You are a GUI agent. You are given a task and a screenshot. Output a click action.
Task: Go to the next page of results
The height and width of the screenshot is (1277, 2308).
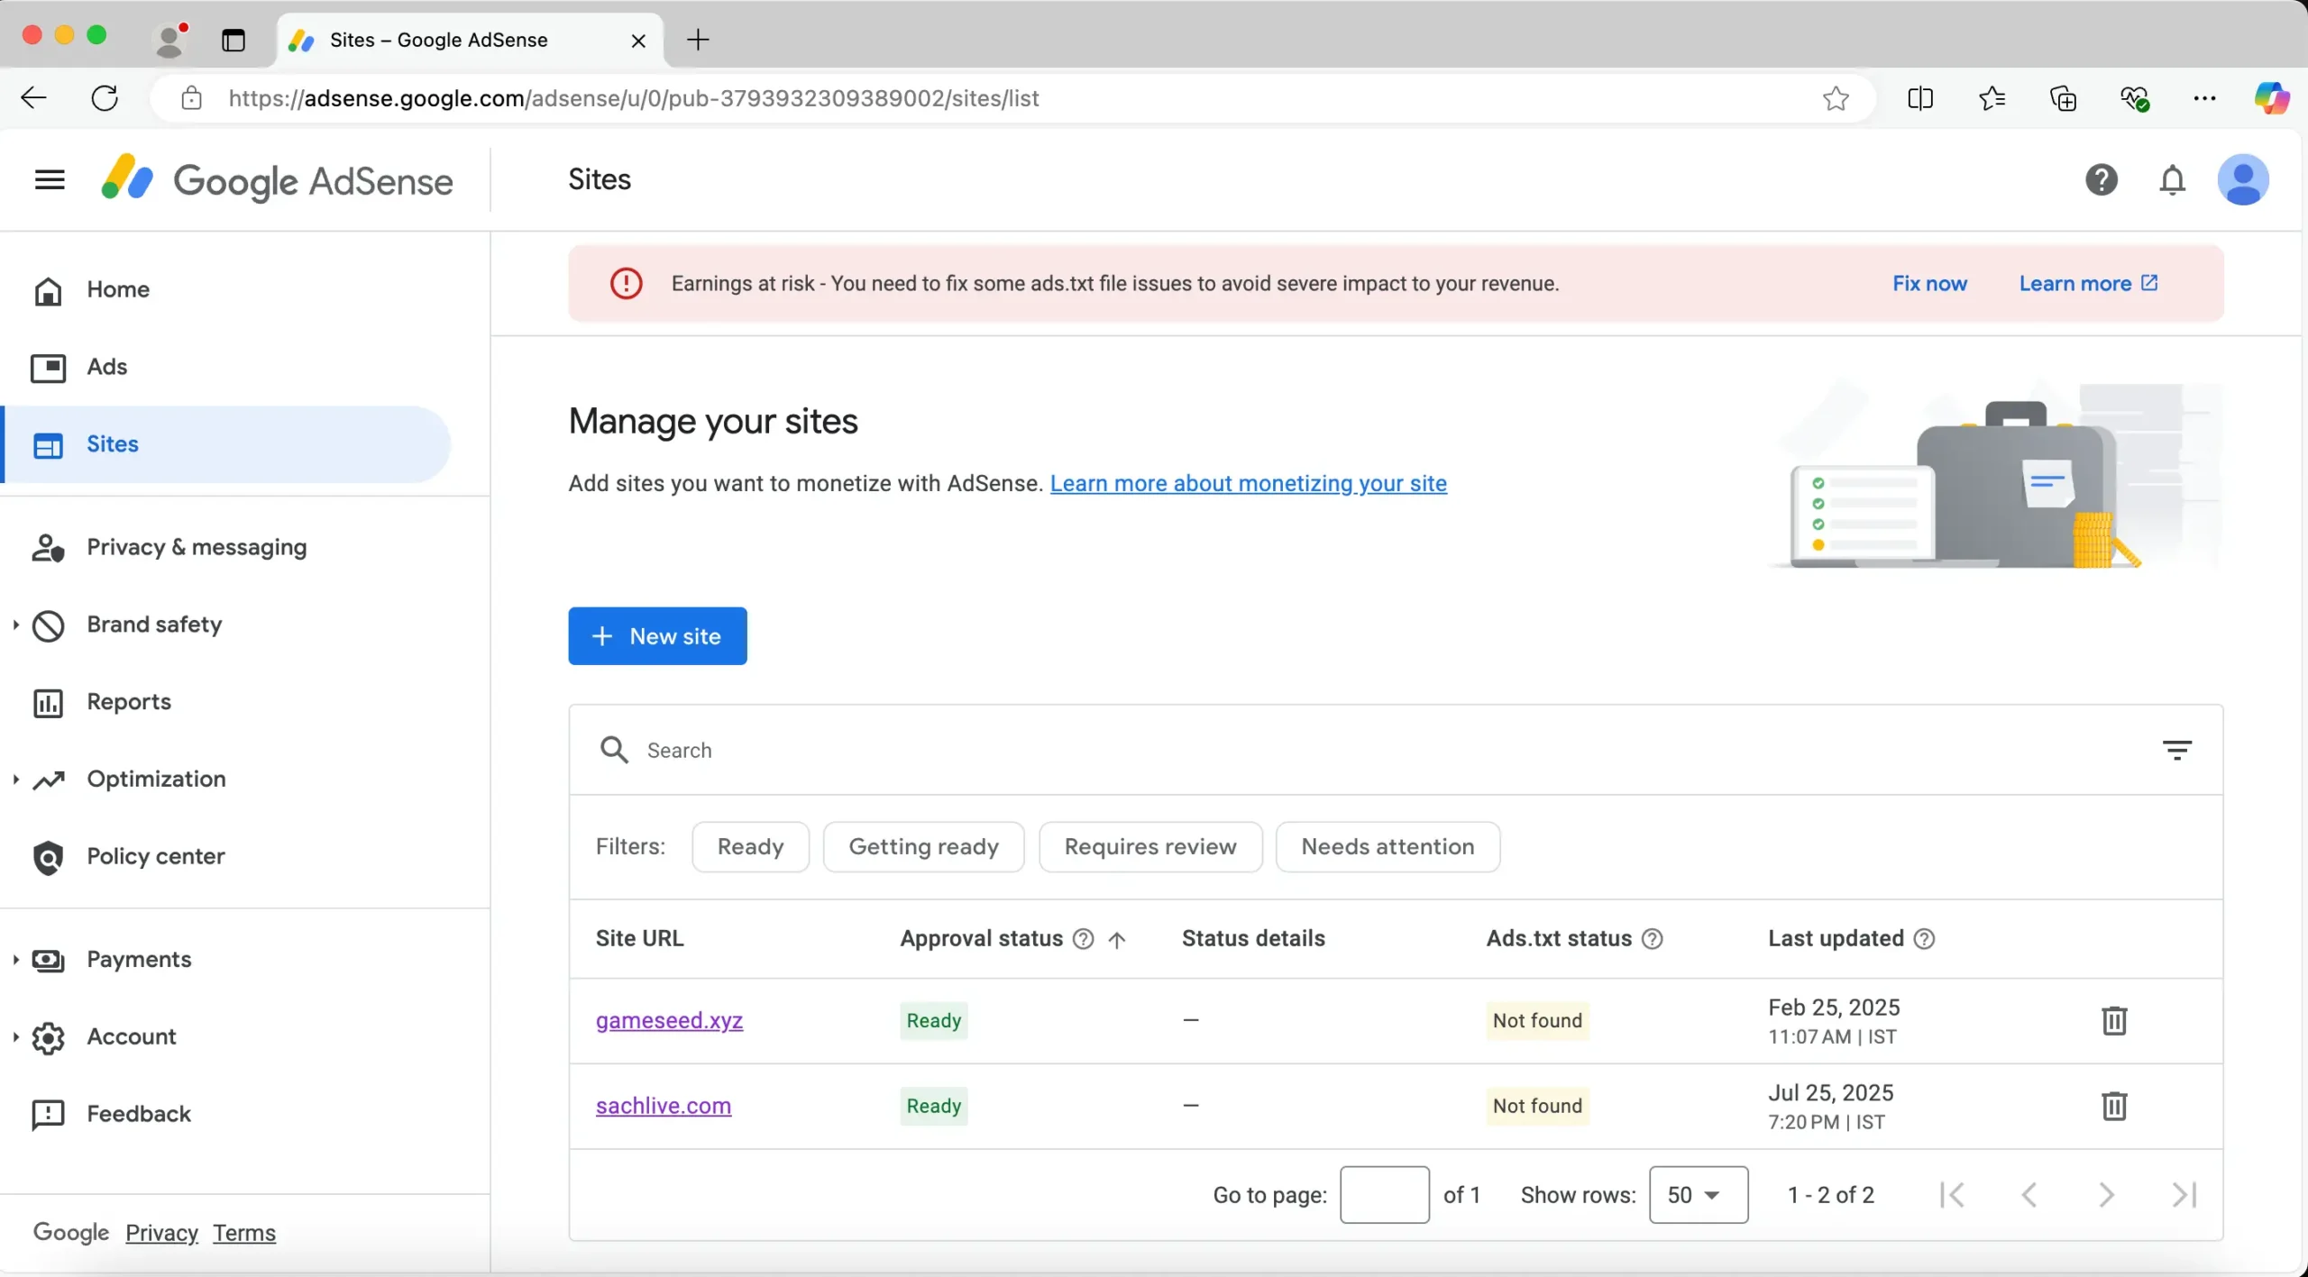pyautogui.click(x=2106, y=1195)
